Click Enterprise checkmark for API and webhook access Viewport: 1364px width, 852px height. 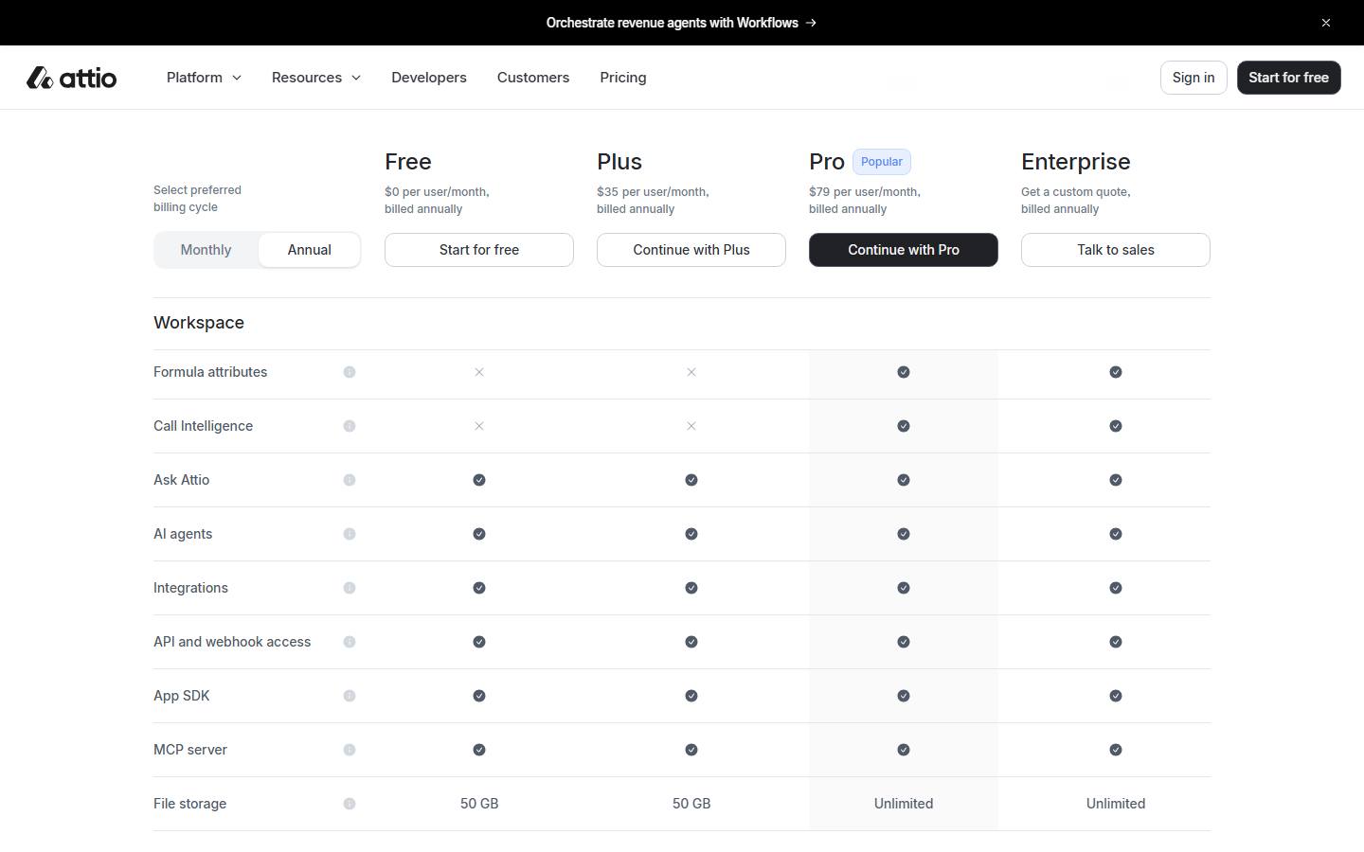point(1116,642)
